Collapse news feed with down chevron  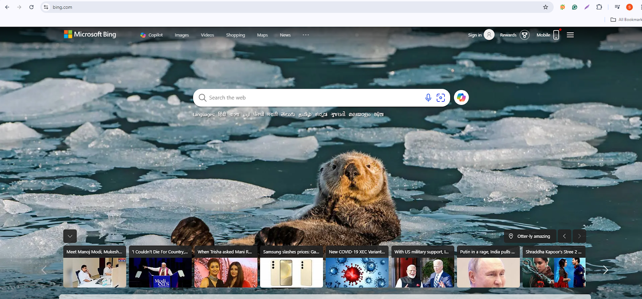click(x=70, y=236)
